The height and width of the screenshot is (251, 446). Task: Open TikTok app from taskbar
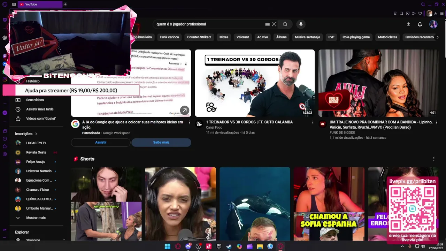tap(208, 246)
